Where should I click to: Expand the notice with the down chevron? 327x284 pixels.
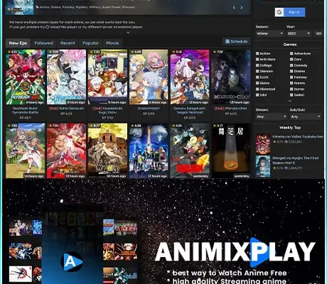128,33
